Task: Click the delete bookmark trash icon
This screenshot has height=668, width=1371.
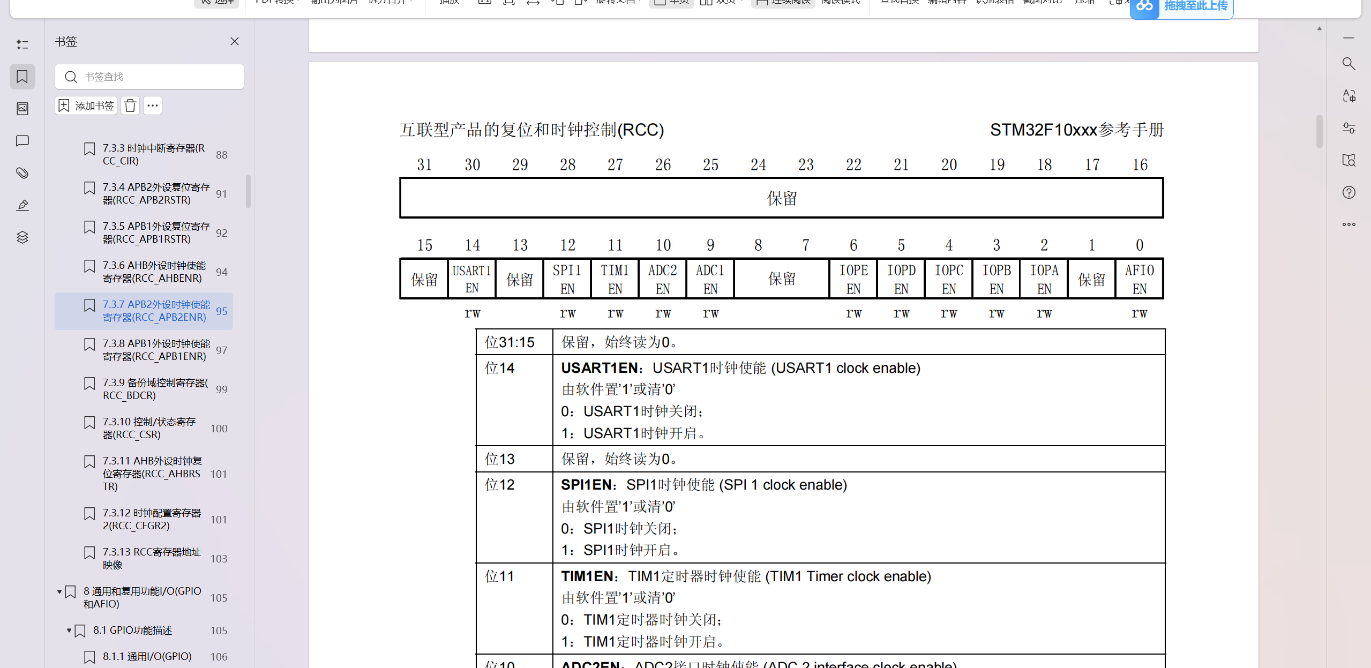Action: pos(130,106)
